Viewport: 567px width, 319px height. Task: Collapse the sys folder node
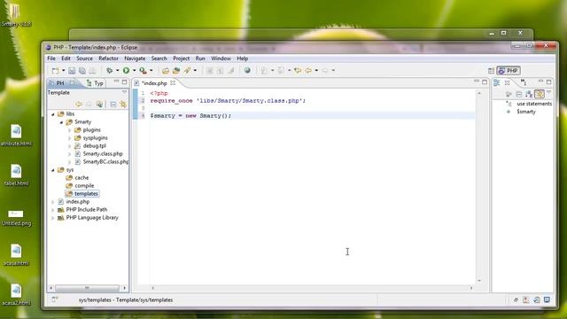click(x=53, y=170)
